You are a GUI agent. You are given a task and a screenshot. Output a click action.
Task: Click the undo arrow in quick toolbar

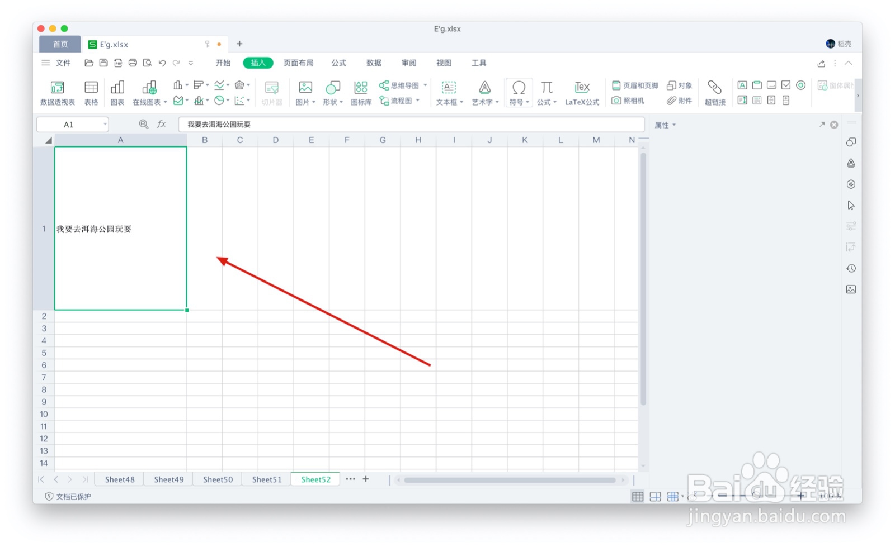click(x=162, y=63)
